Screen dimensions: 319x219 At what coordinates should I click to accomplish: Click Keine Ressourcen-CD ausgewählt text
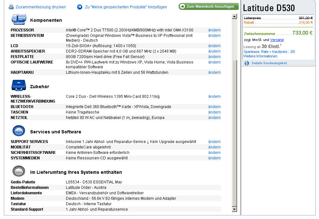(x=97, y=158)
